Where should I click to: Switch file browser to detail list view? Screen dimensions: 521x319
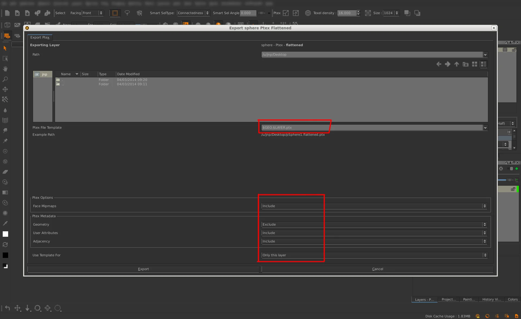483,64
